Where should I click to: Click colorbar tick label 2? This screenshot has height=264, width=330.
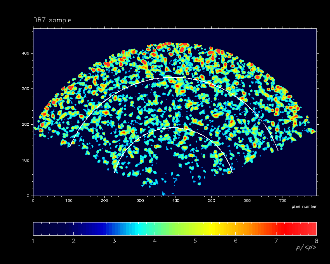[74, 241]
